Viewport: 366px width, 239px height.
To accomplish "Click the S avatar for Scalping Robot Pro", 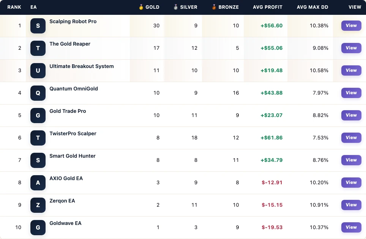I will (38, 26).
